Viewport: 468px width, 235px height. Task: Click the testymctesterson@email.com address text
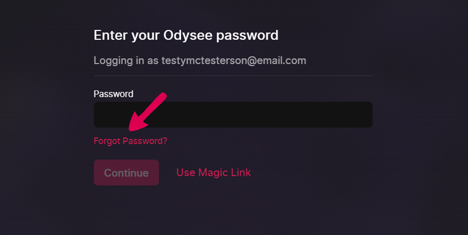(234, 60)
